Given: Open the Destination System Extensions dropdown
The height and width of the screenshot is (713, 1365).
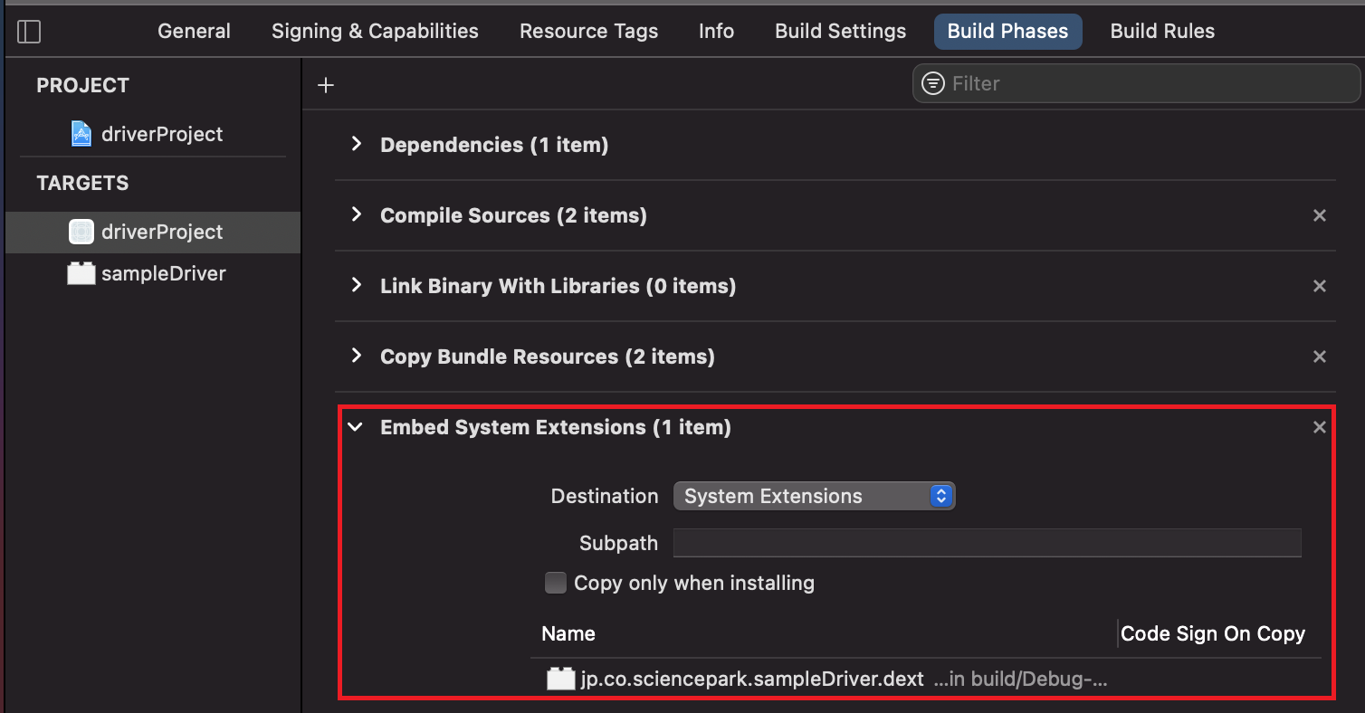Looking at the screenshot, I should click(814, 496).
